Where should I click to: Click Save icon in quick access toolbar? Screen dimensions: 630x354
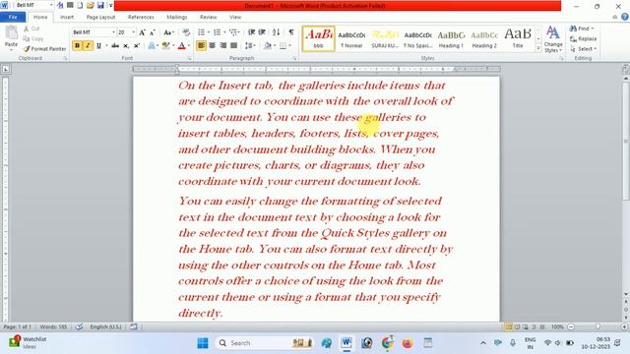click(100, 5)
